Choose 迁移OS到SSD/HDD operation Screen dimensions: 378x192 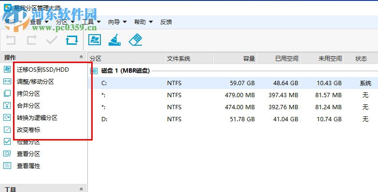[x=43, y=70]
